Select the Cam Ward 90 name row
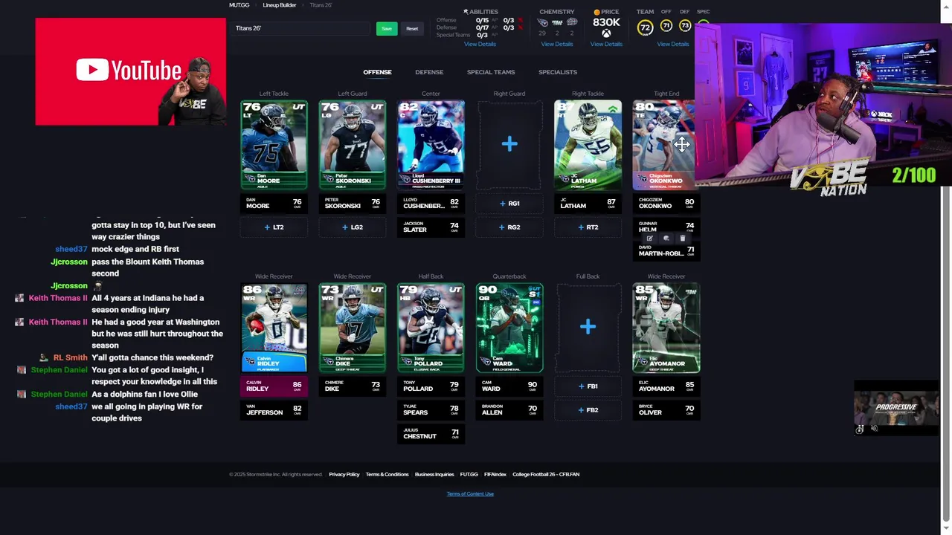 tap(509, 386)
